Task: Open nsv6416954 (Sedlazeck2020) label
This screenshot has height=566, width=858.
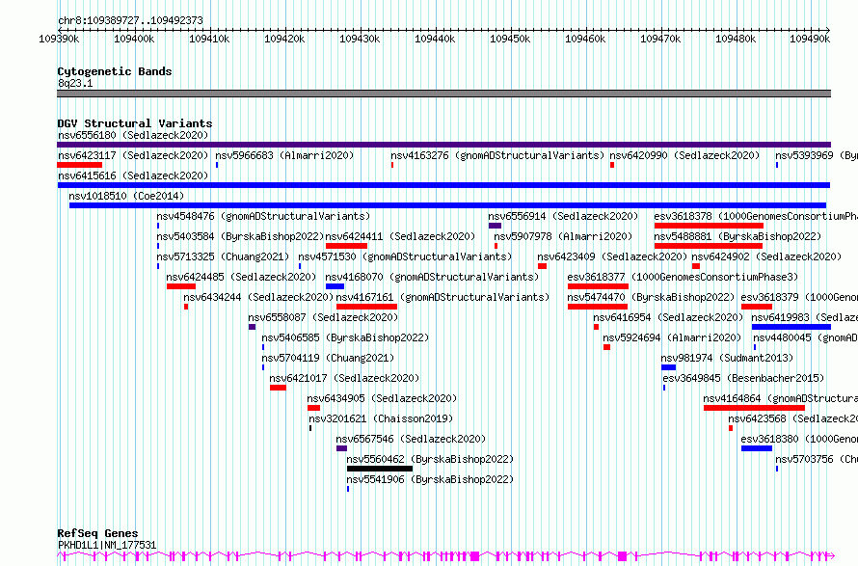Action: point(668,317)
